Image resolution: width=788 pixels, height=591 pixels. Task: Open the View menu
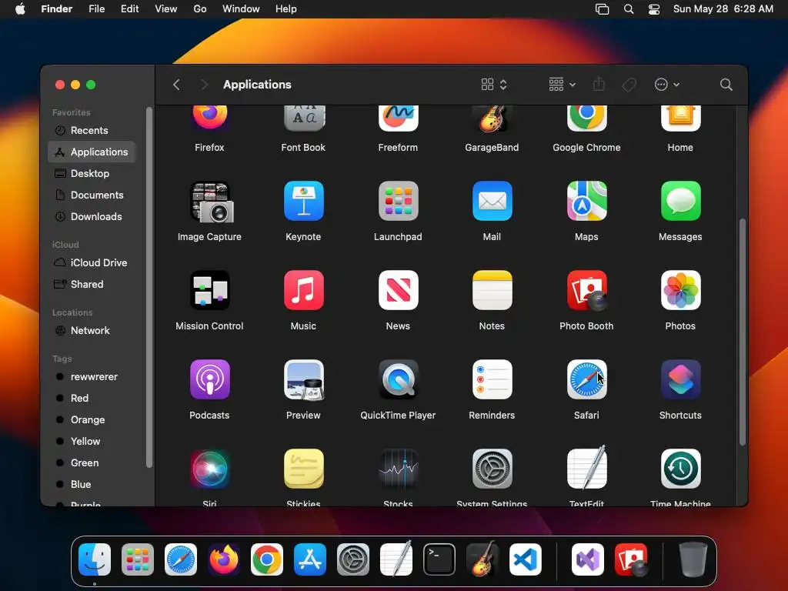(x=166, y=9)
